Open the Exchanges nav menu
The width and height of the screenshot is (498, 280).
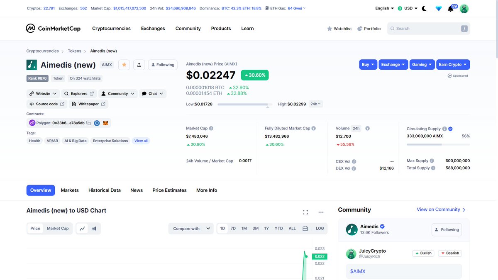(x=153, y=29)
